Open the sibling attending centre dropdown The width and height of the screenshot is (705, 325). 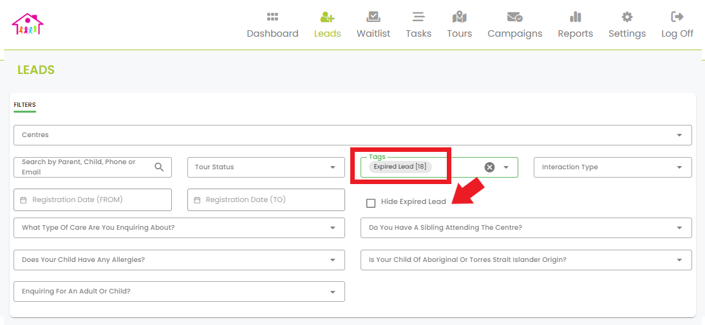(x=526, y=228)
